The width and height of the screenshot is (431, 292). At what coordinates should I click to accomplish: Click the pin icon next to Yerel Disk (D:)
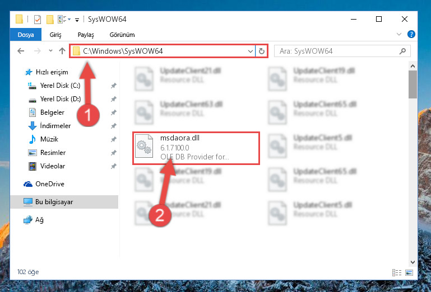114,99
